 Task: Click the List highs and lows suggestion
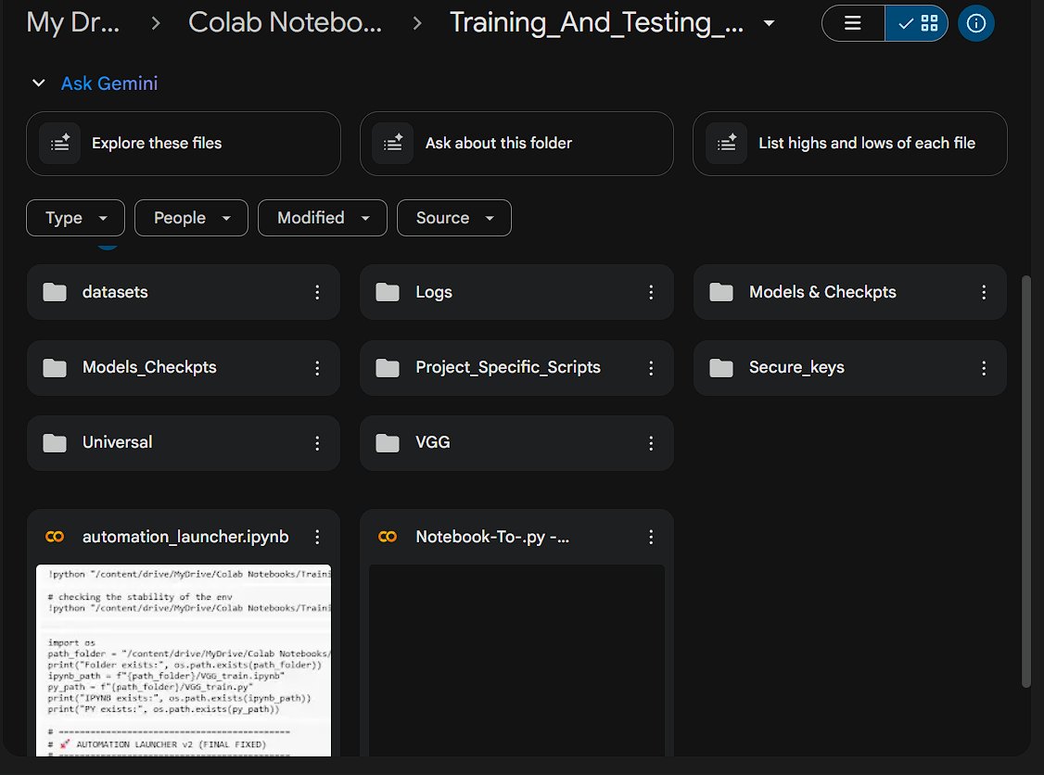coord(849,144)
